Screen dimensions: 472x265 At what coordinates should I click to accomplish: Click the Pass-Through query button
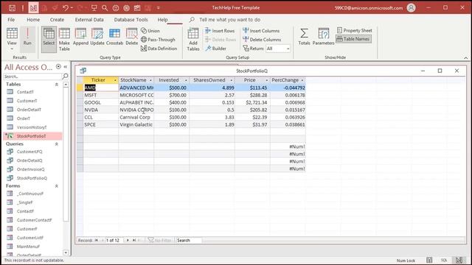tap(158, 40)
